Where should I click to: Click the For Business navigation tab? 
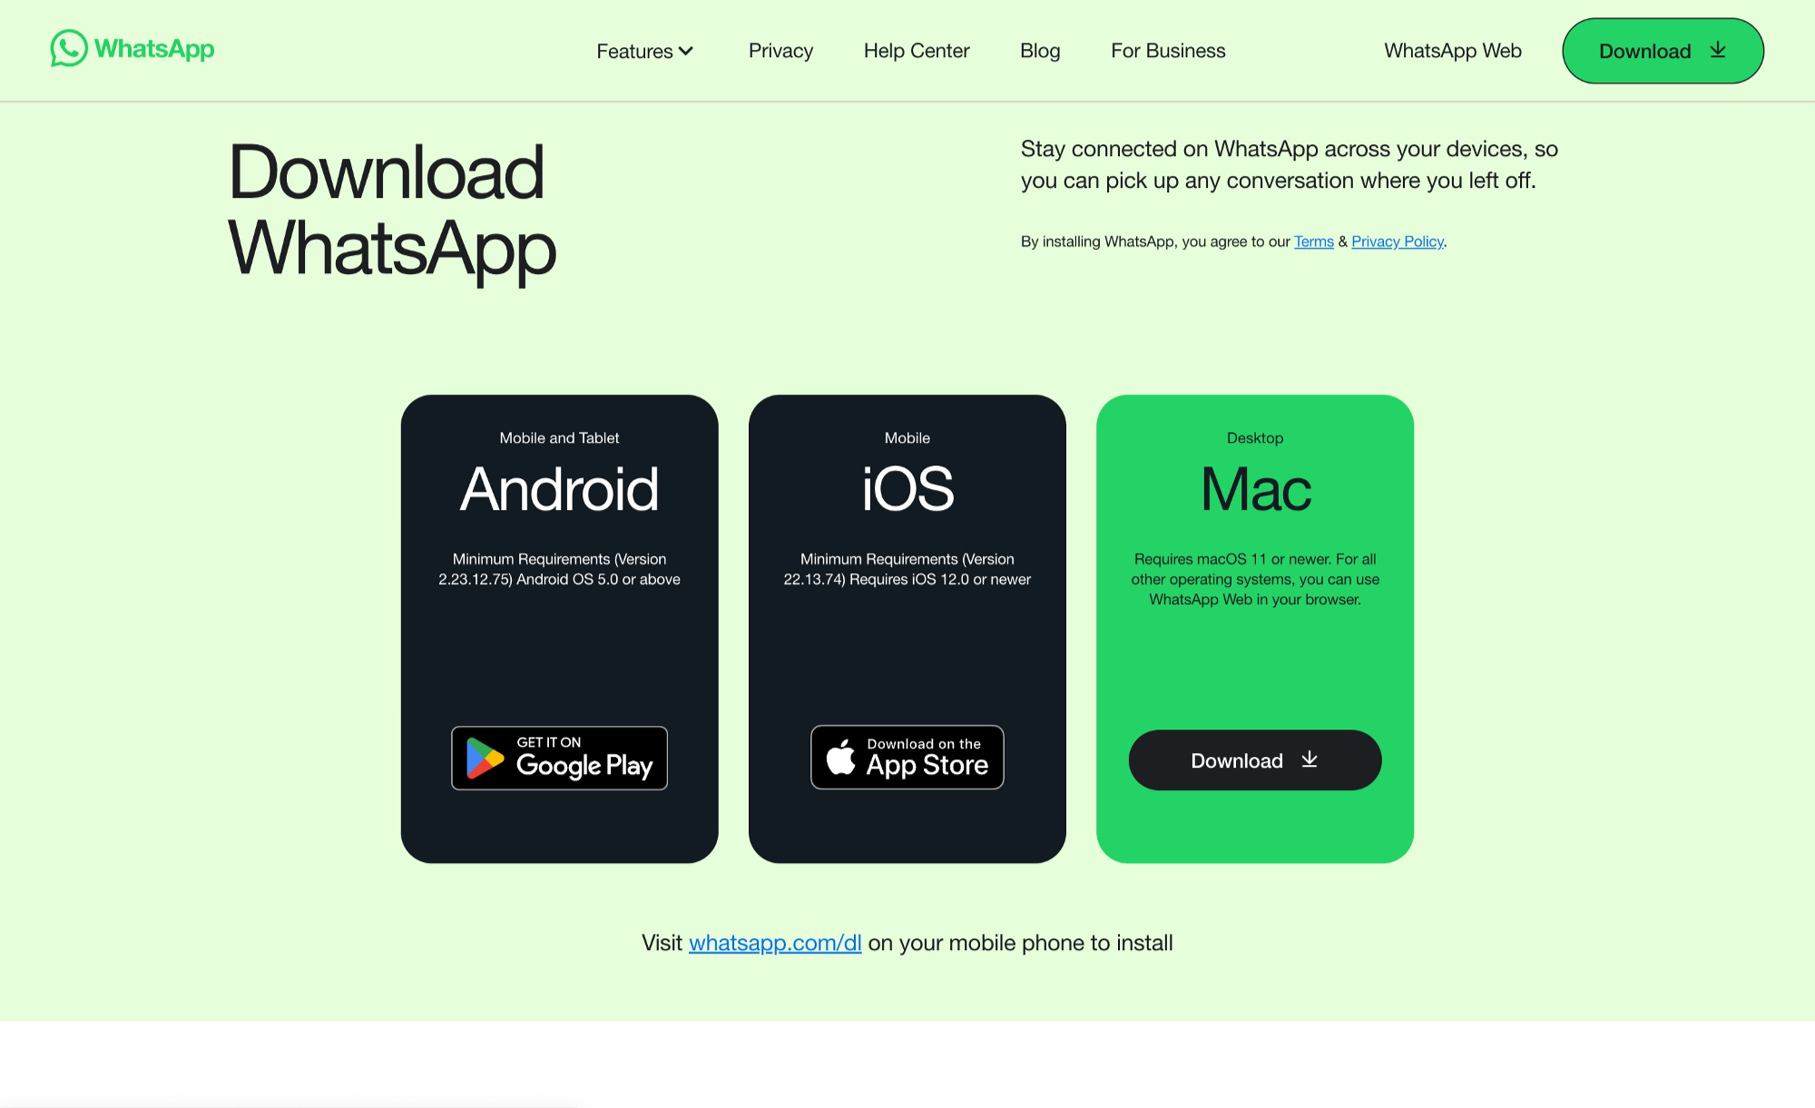[1168, 51]
